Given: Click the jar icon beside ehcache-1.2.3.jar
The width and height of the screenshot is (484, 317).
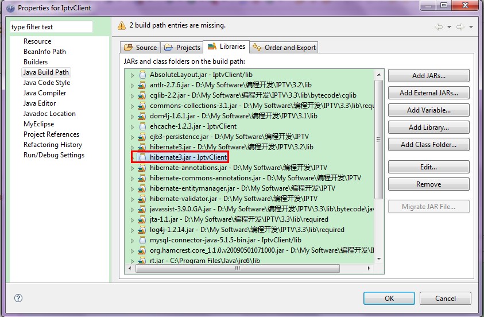Looking at the screenshot, I should (142, 126).
